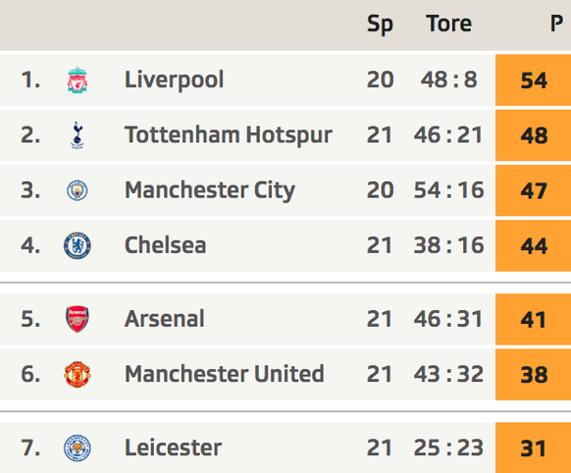The image size is (571, 473).
Task: Sort by the Tore column header
Action: tap(449, 24)
